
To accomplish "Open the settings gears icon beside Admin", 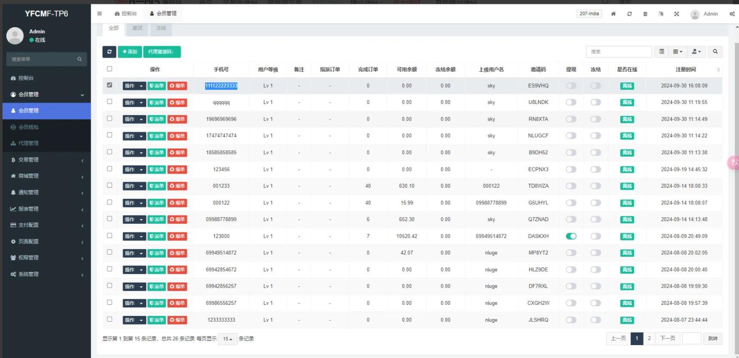I will 732,14.
